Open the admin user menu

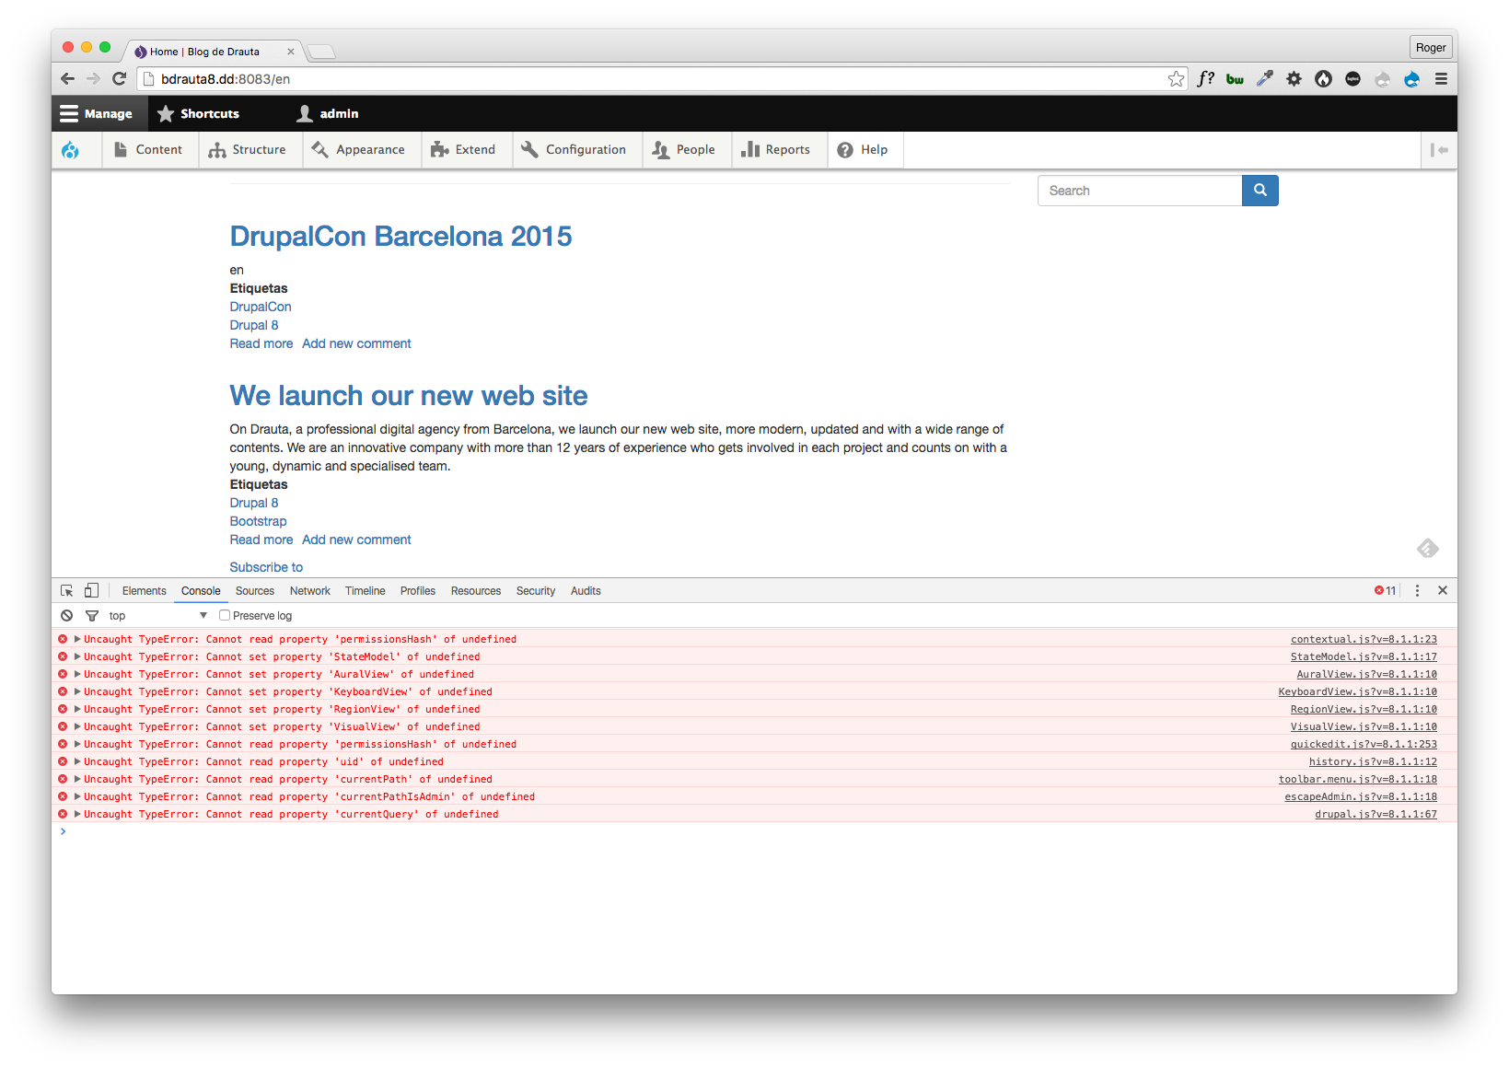pos(328,114)
